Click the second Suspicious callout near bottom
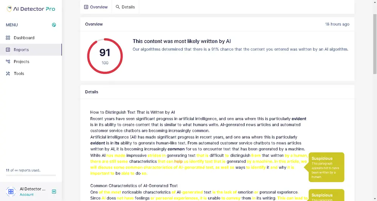This screenshot has height=201, width=377. point(326,195)
